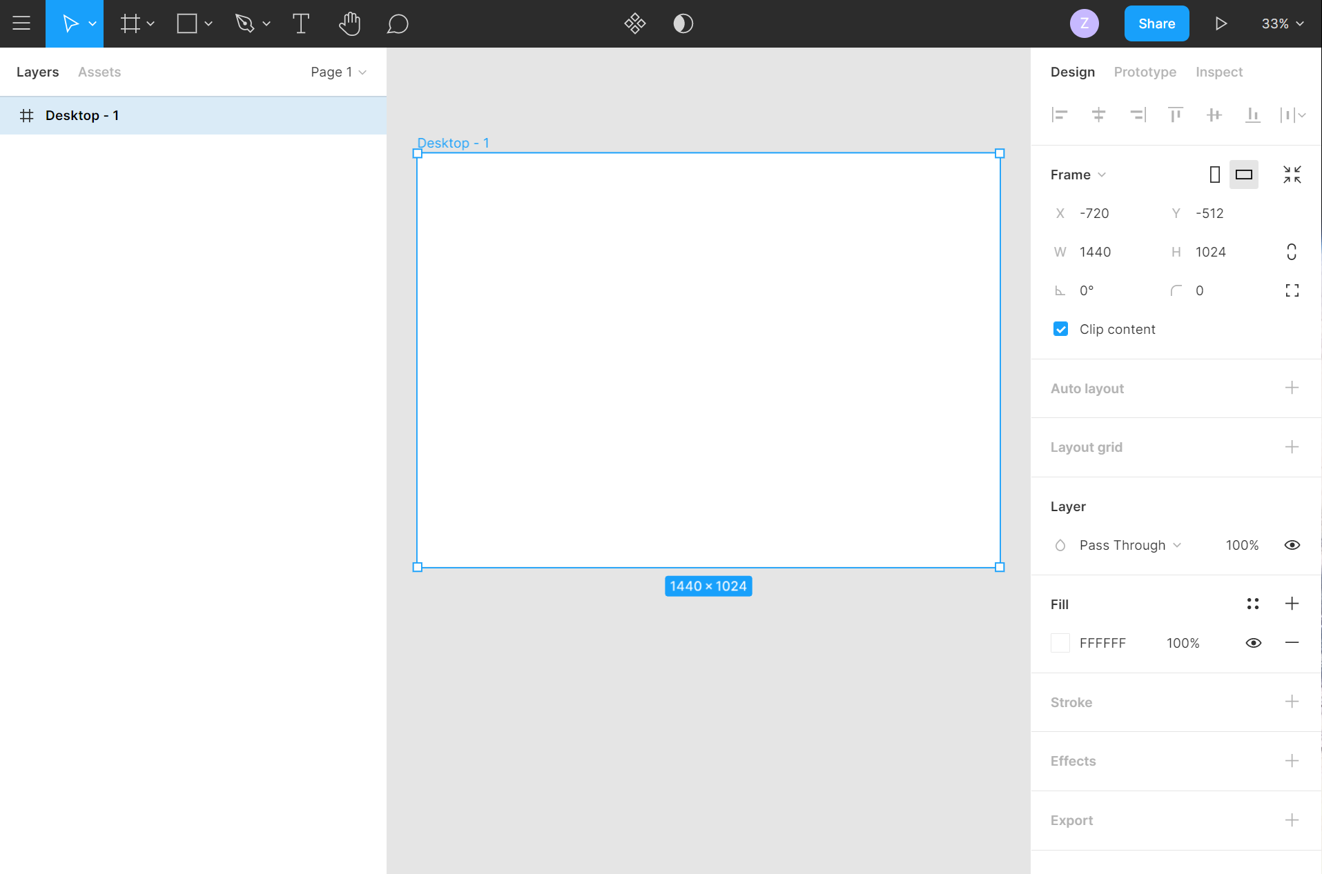Click the Independent corners icon
This screenshot has height=874, width=1322.
pos(1292,290)
